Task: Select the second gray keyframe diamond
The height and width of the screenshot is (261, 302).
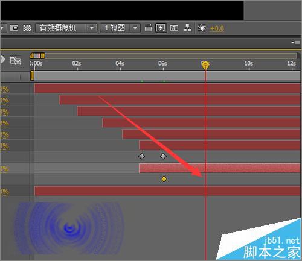Action: tap(163, 156)
